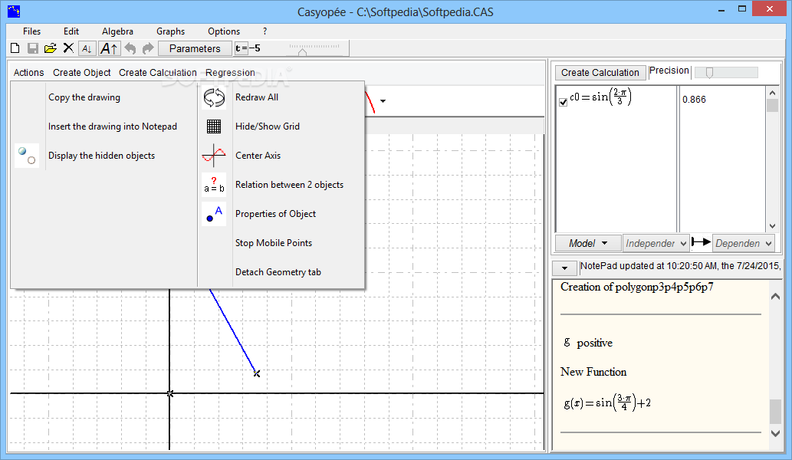Open the Options menu
Viewport: 792px width, 460px height.
224,31
